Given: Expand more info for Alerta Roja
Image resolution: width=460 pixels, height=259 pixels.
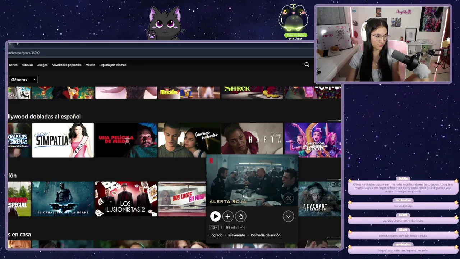Looking at the screenshot, I should 288,216.
